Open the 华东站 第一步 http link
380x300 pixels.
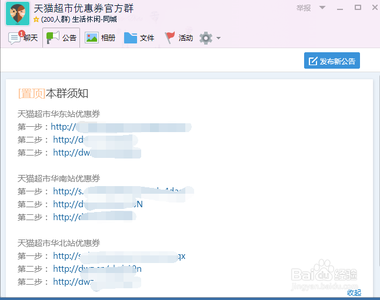(x=121, y=127)
